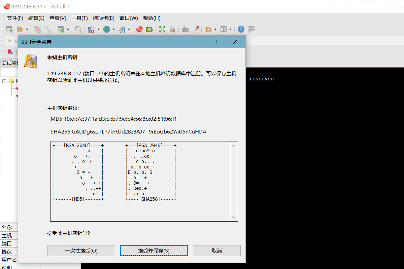Click the chat feedback bubble icon
Image resolution: width=404 pixels, height=269 pixels.
click(x=251, y=29)
